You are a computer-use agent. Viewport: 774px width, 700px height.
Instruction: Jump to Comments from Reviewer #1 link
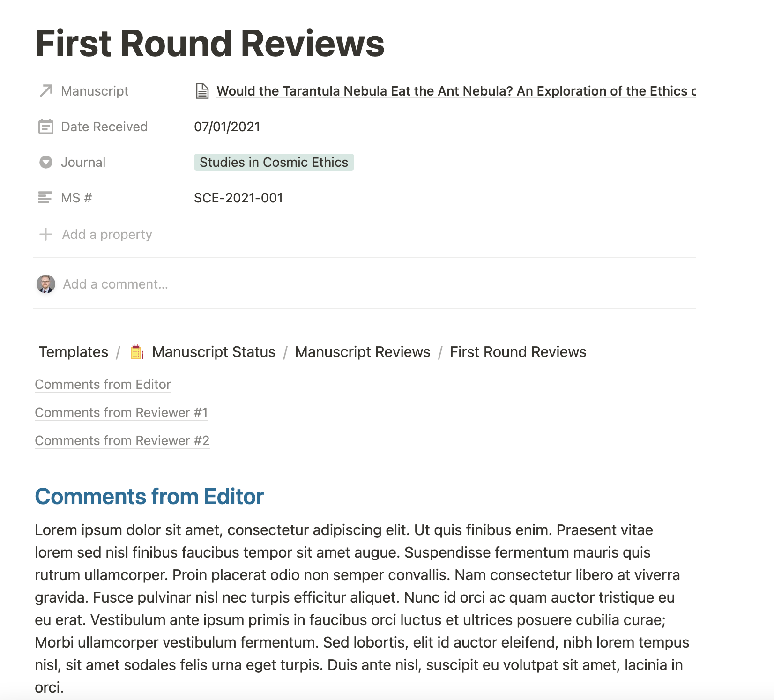[121, 413]
